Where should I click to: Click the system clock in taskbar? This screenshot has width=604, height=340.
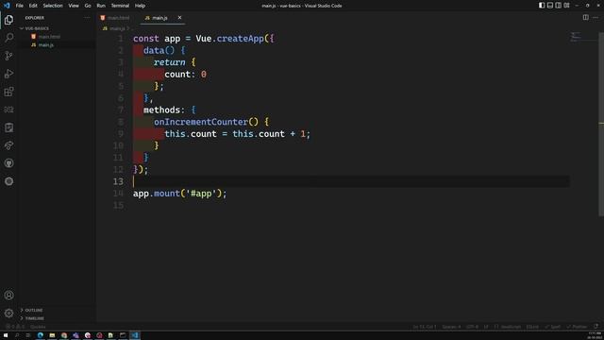[595, 335]
